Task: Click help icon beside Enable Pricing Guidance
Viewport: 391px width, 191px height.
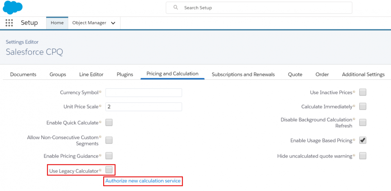Action: click(x=100, y=155)
